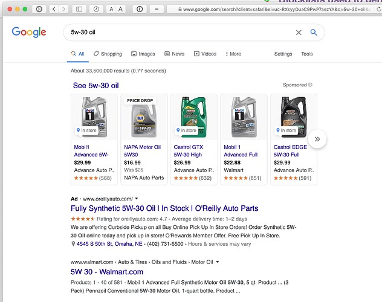Click the blue magnifier search button
Viewport: 382px width, 302px height.
point(314,33)
